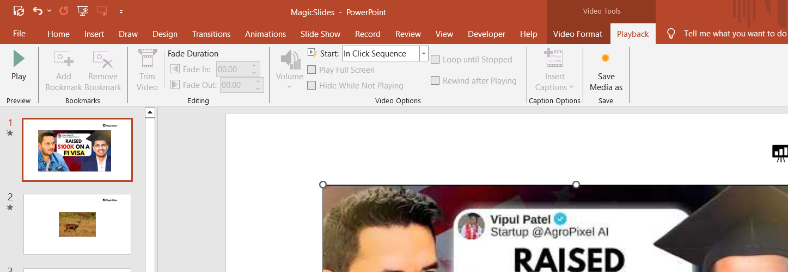Expand the Insert Captions dropdown chevron
Image resolution: width=788 pixels, height=272 pixels.
(572, 87)
